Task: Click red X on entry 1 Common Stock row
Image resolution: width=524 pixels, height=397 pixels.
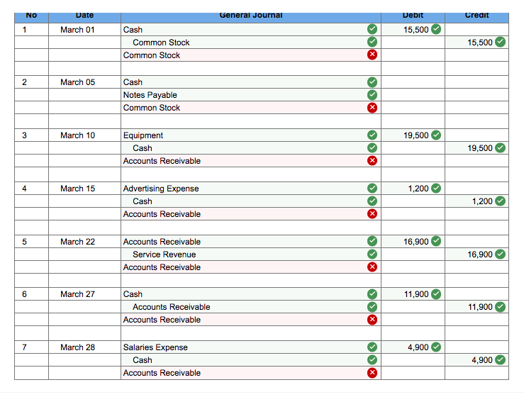Action: [x=372, y=55]
